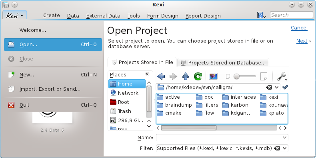Switch to Projects Stored on Database tab

223,62
